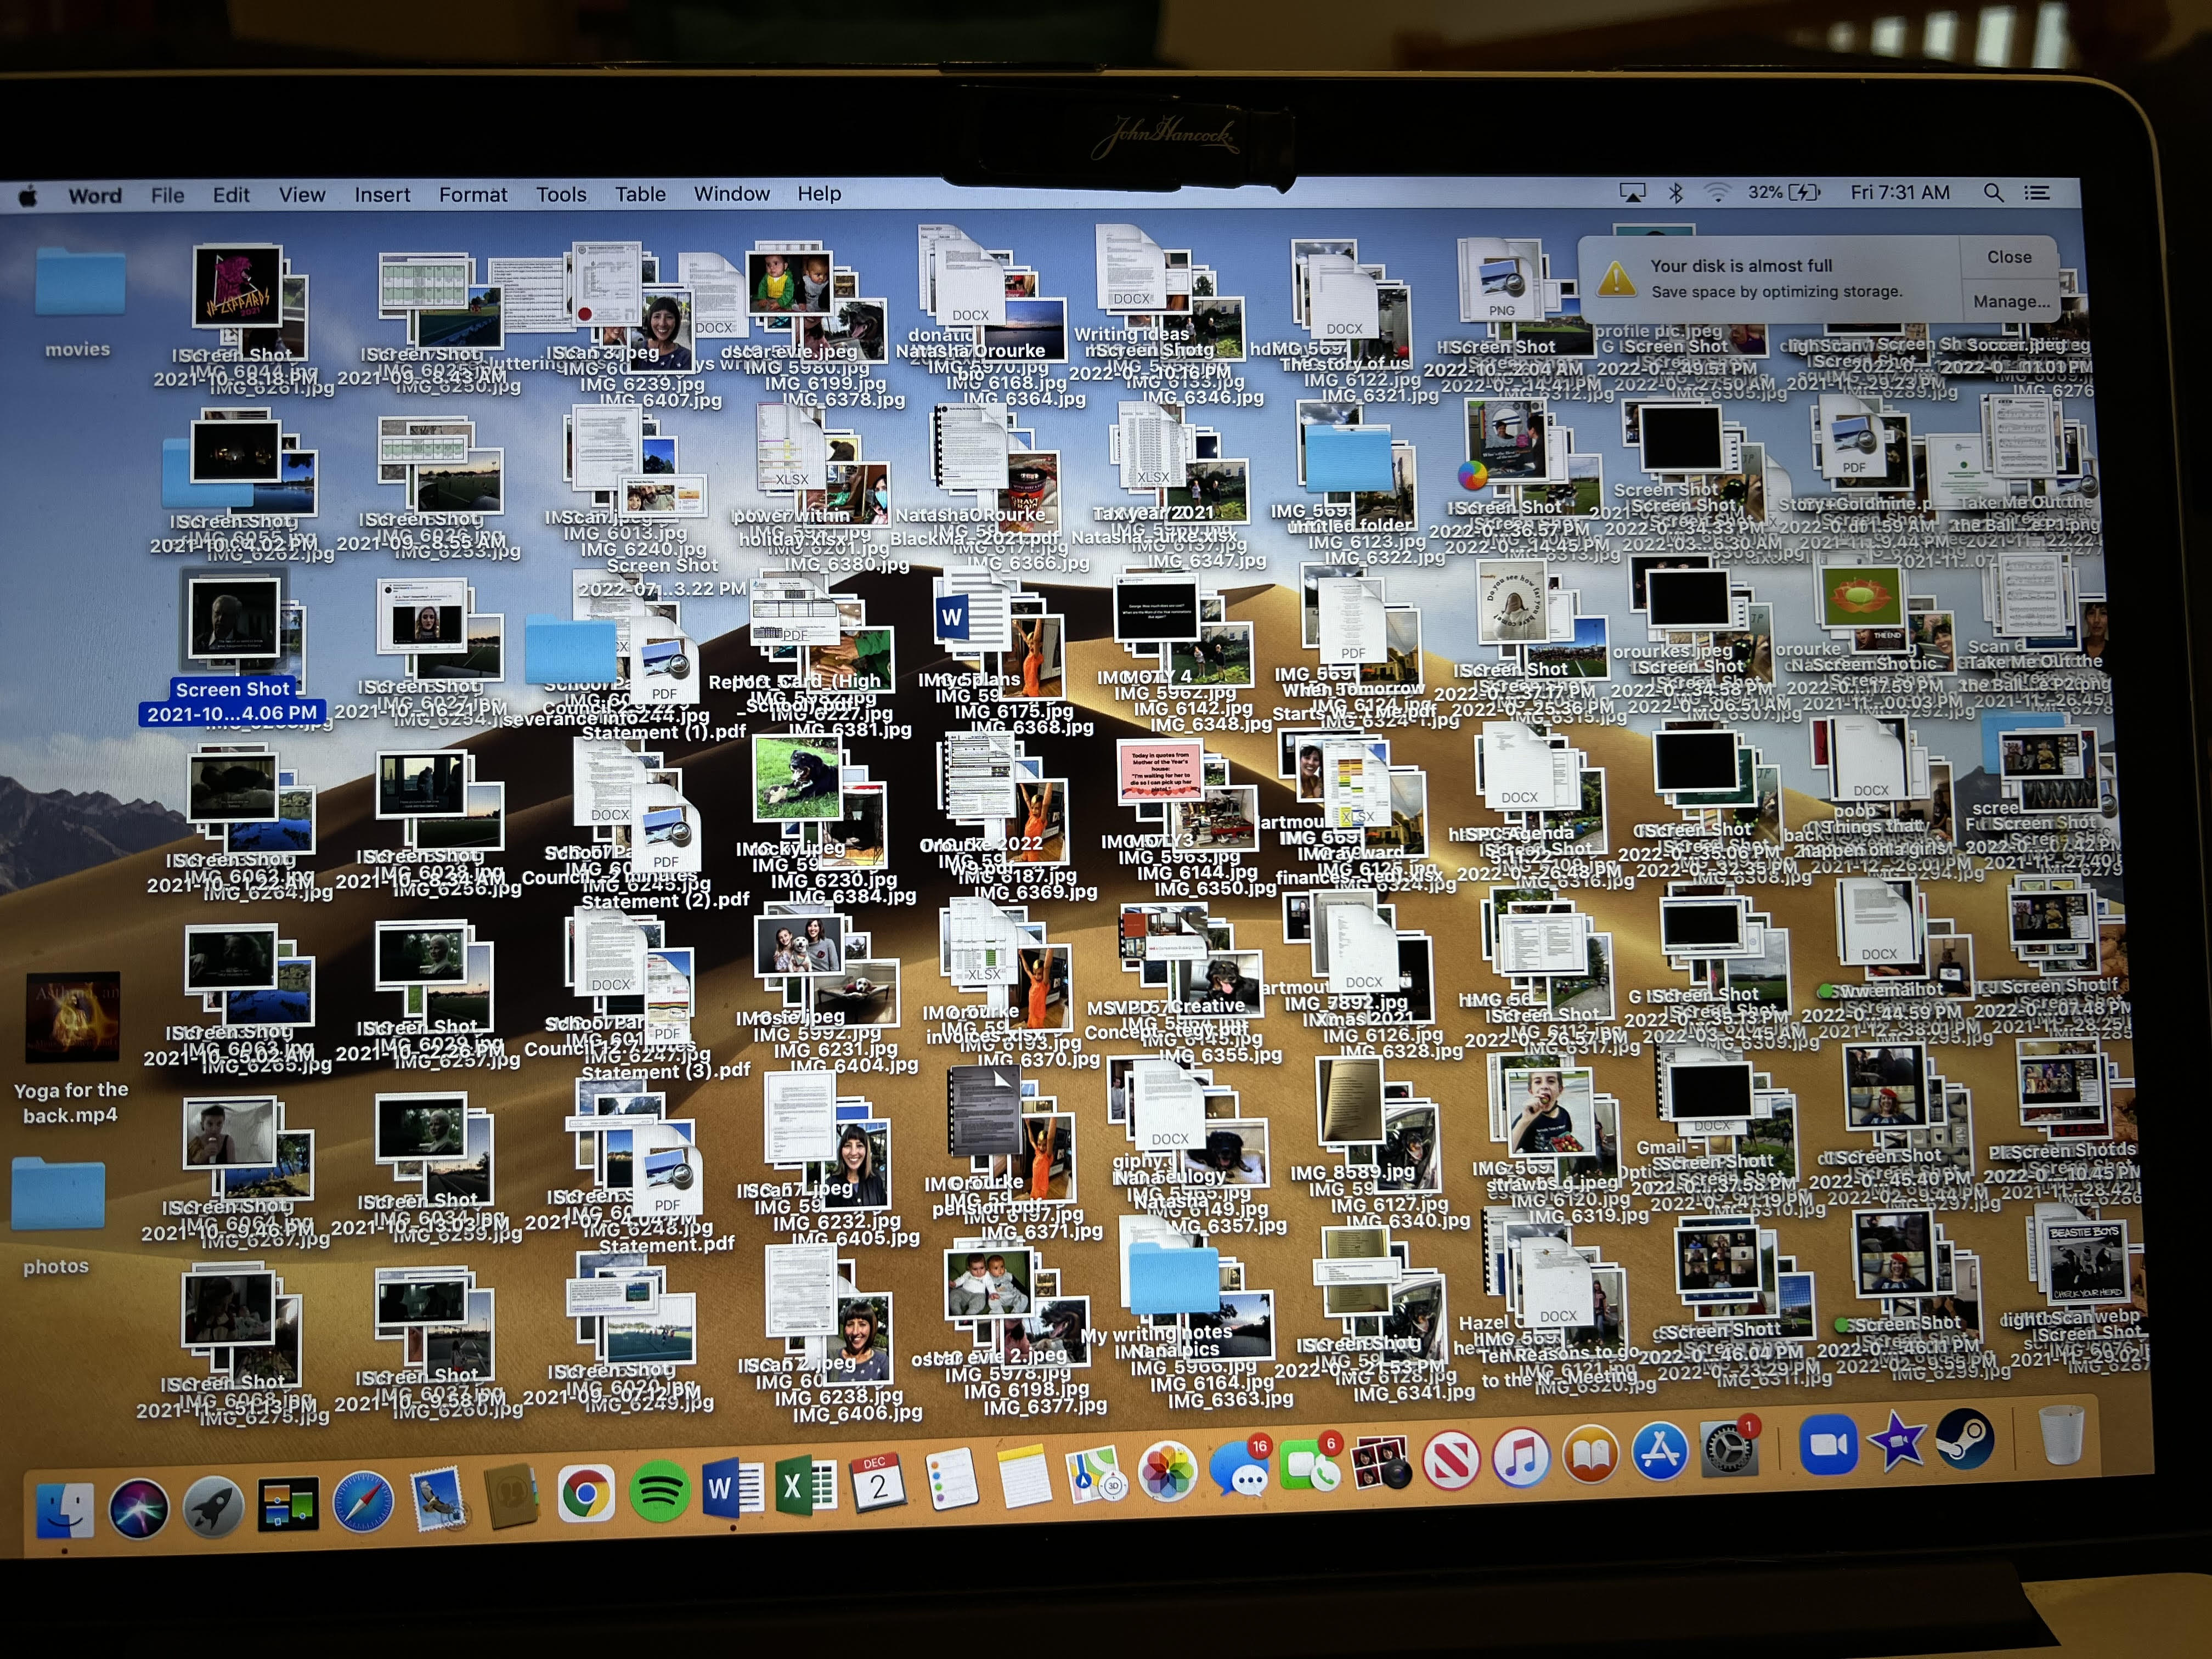Select the Yoga for the back.mp4 file
2212x1659 pixels.
72,1018
